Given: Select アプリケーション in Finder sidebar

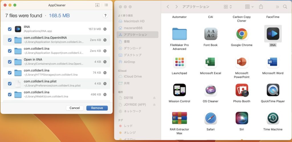Looking at the screenshot, I should pos(137,35).
